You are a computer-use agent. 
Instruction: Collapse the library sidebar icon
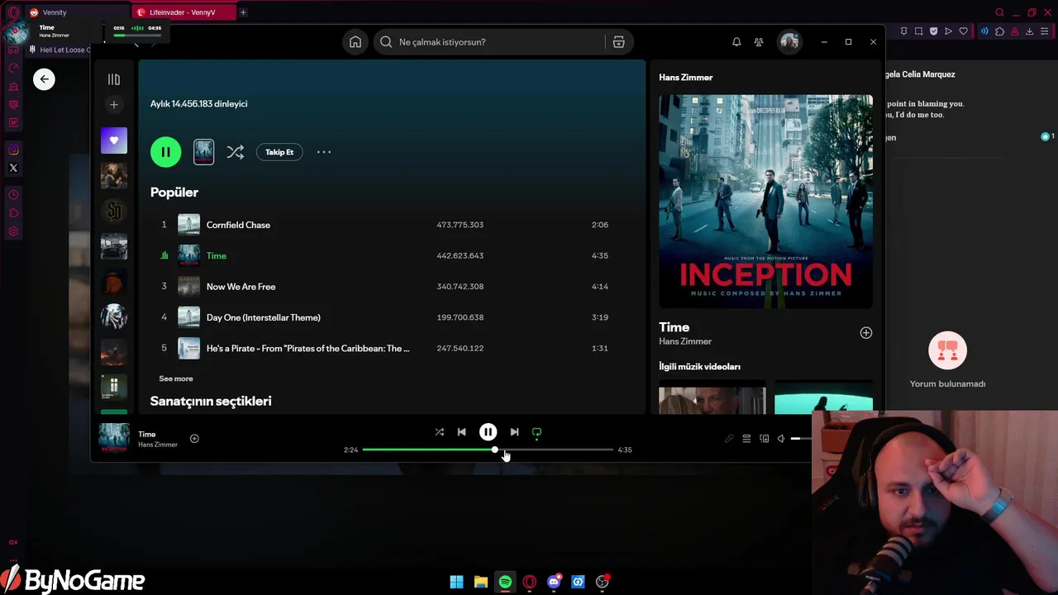click(x=114, y=79)
